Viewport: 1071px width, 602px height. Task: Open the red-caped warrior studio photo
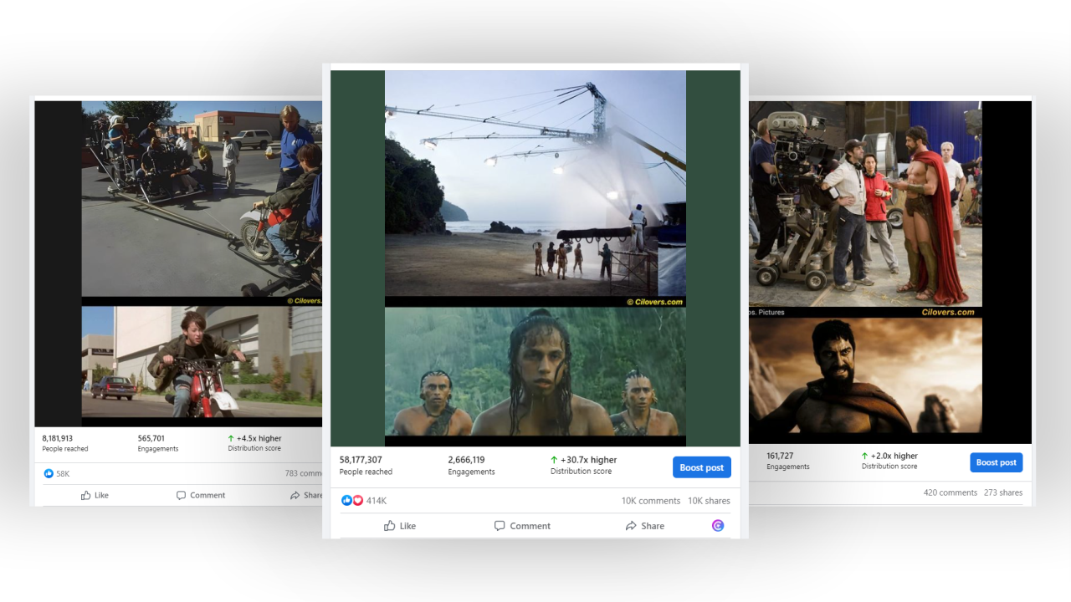(865, 204)
